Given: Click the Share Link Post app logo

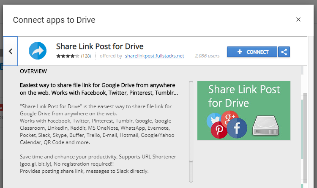Looking at the screenshot, I should click(38, 51).
